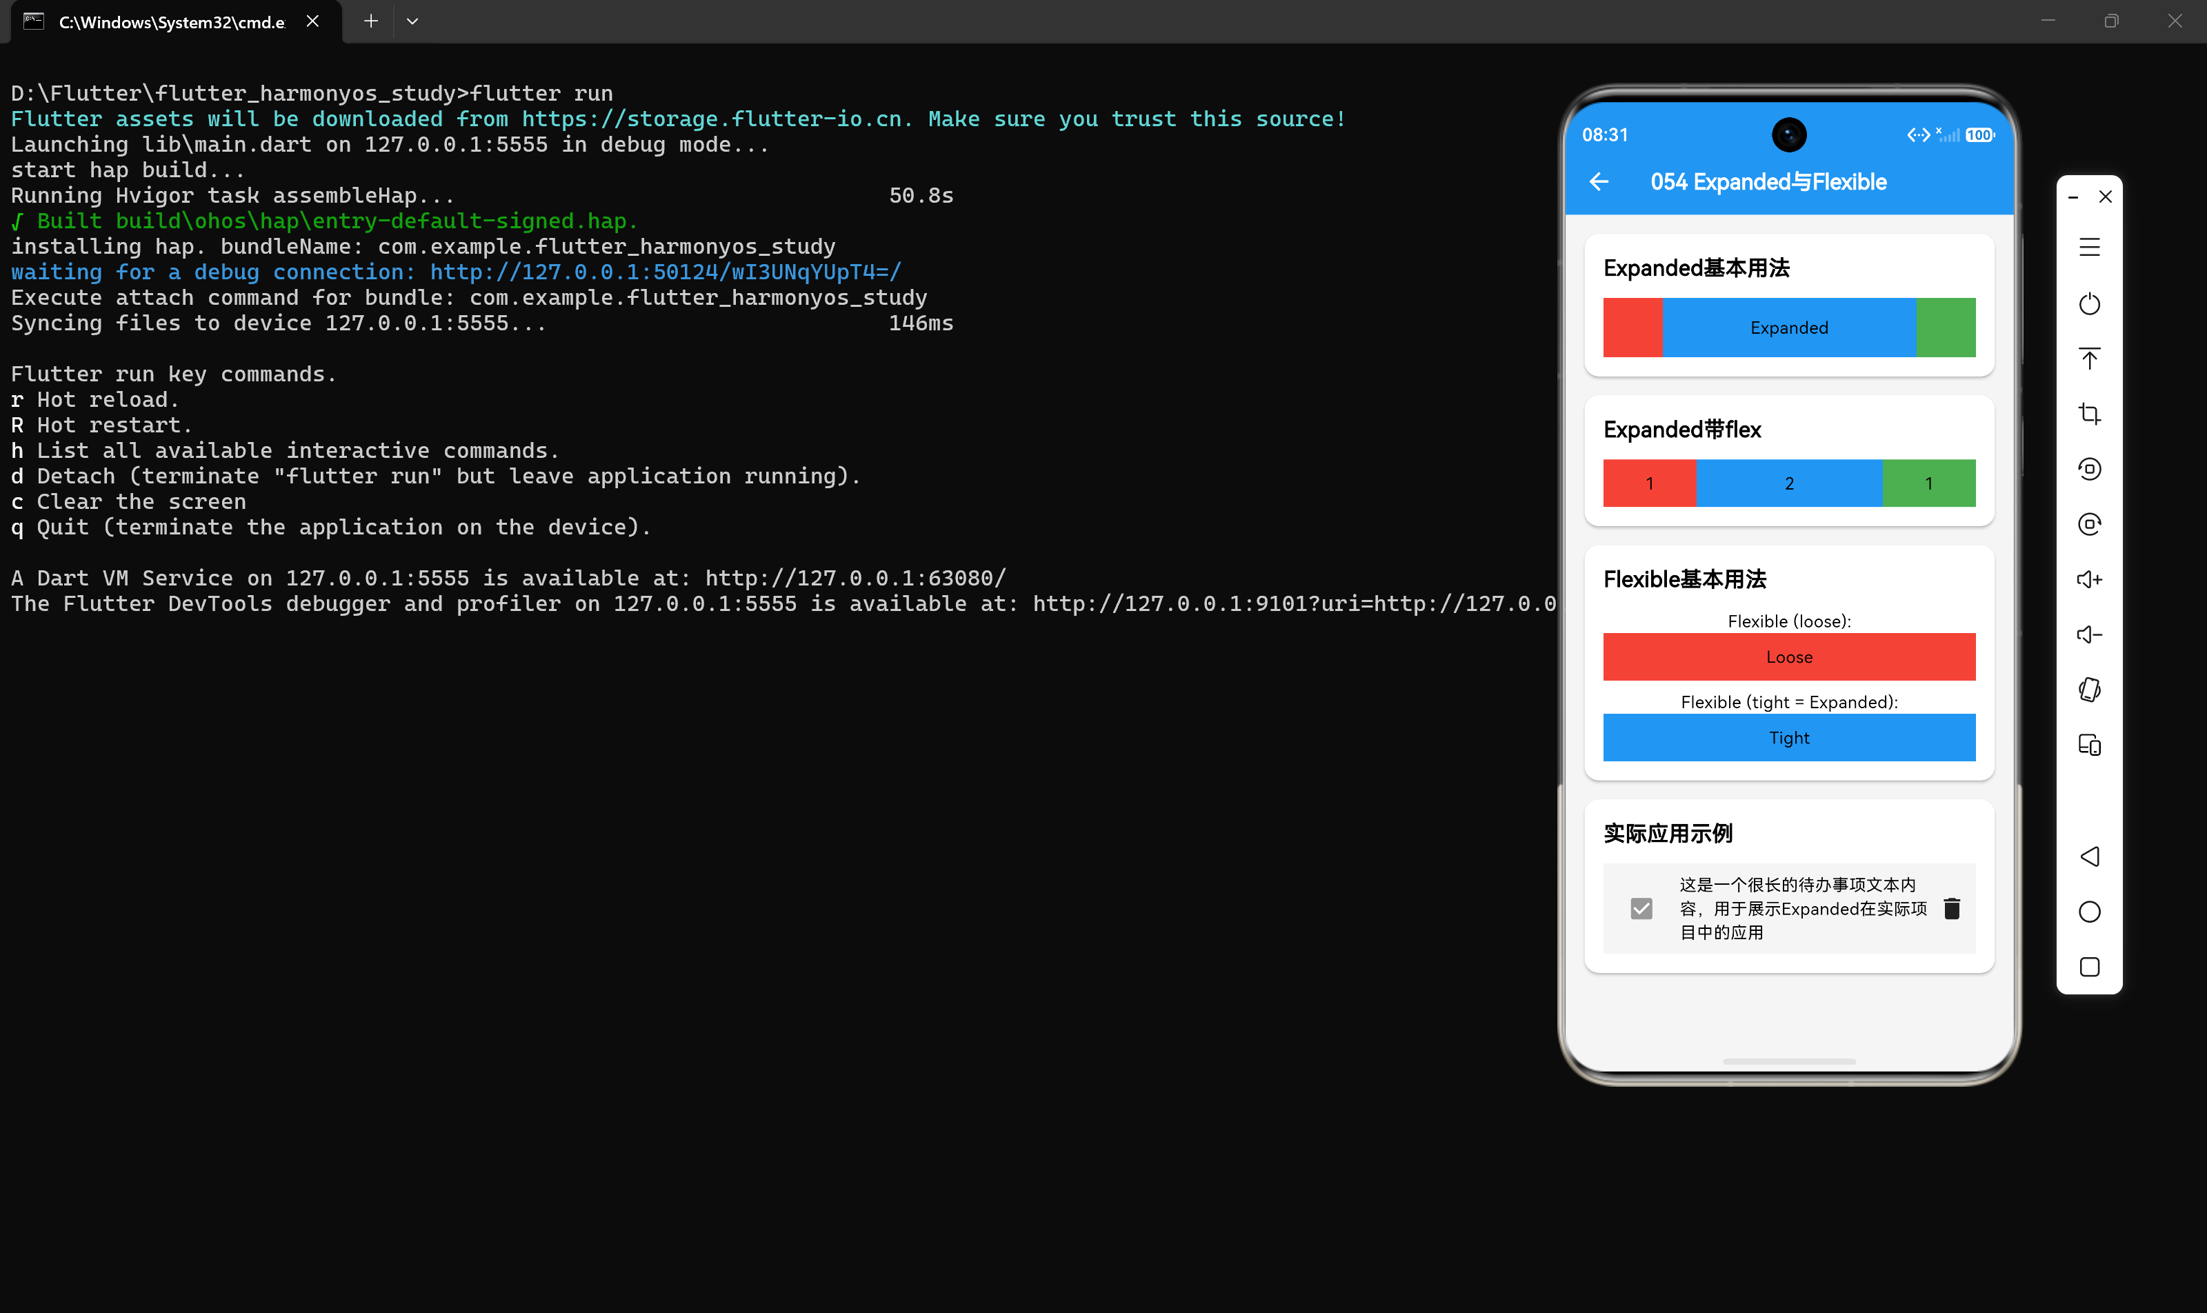This screenshot has height=1313, width=2207.
Task: Tap the 实际应用示例 heading
Action: (x=1668, y=834)
